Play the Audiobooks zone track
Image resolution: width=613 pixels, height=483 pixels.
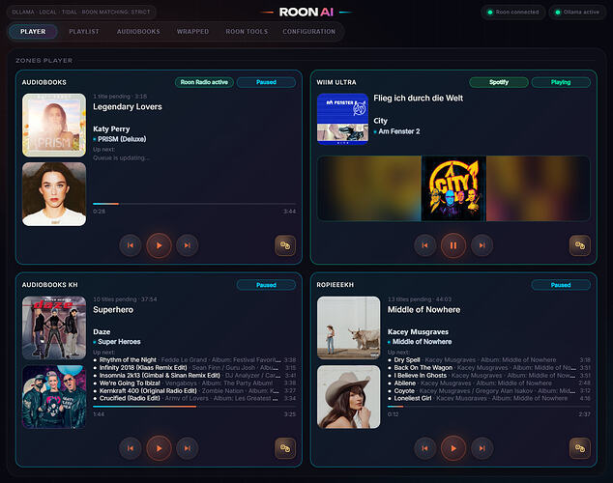[x=159, y=245]
